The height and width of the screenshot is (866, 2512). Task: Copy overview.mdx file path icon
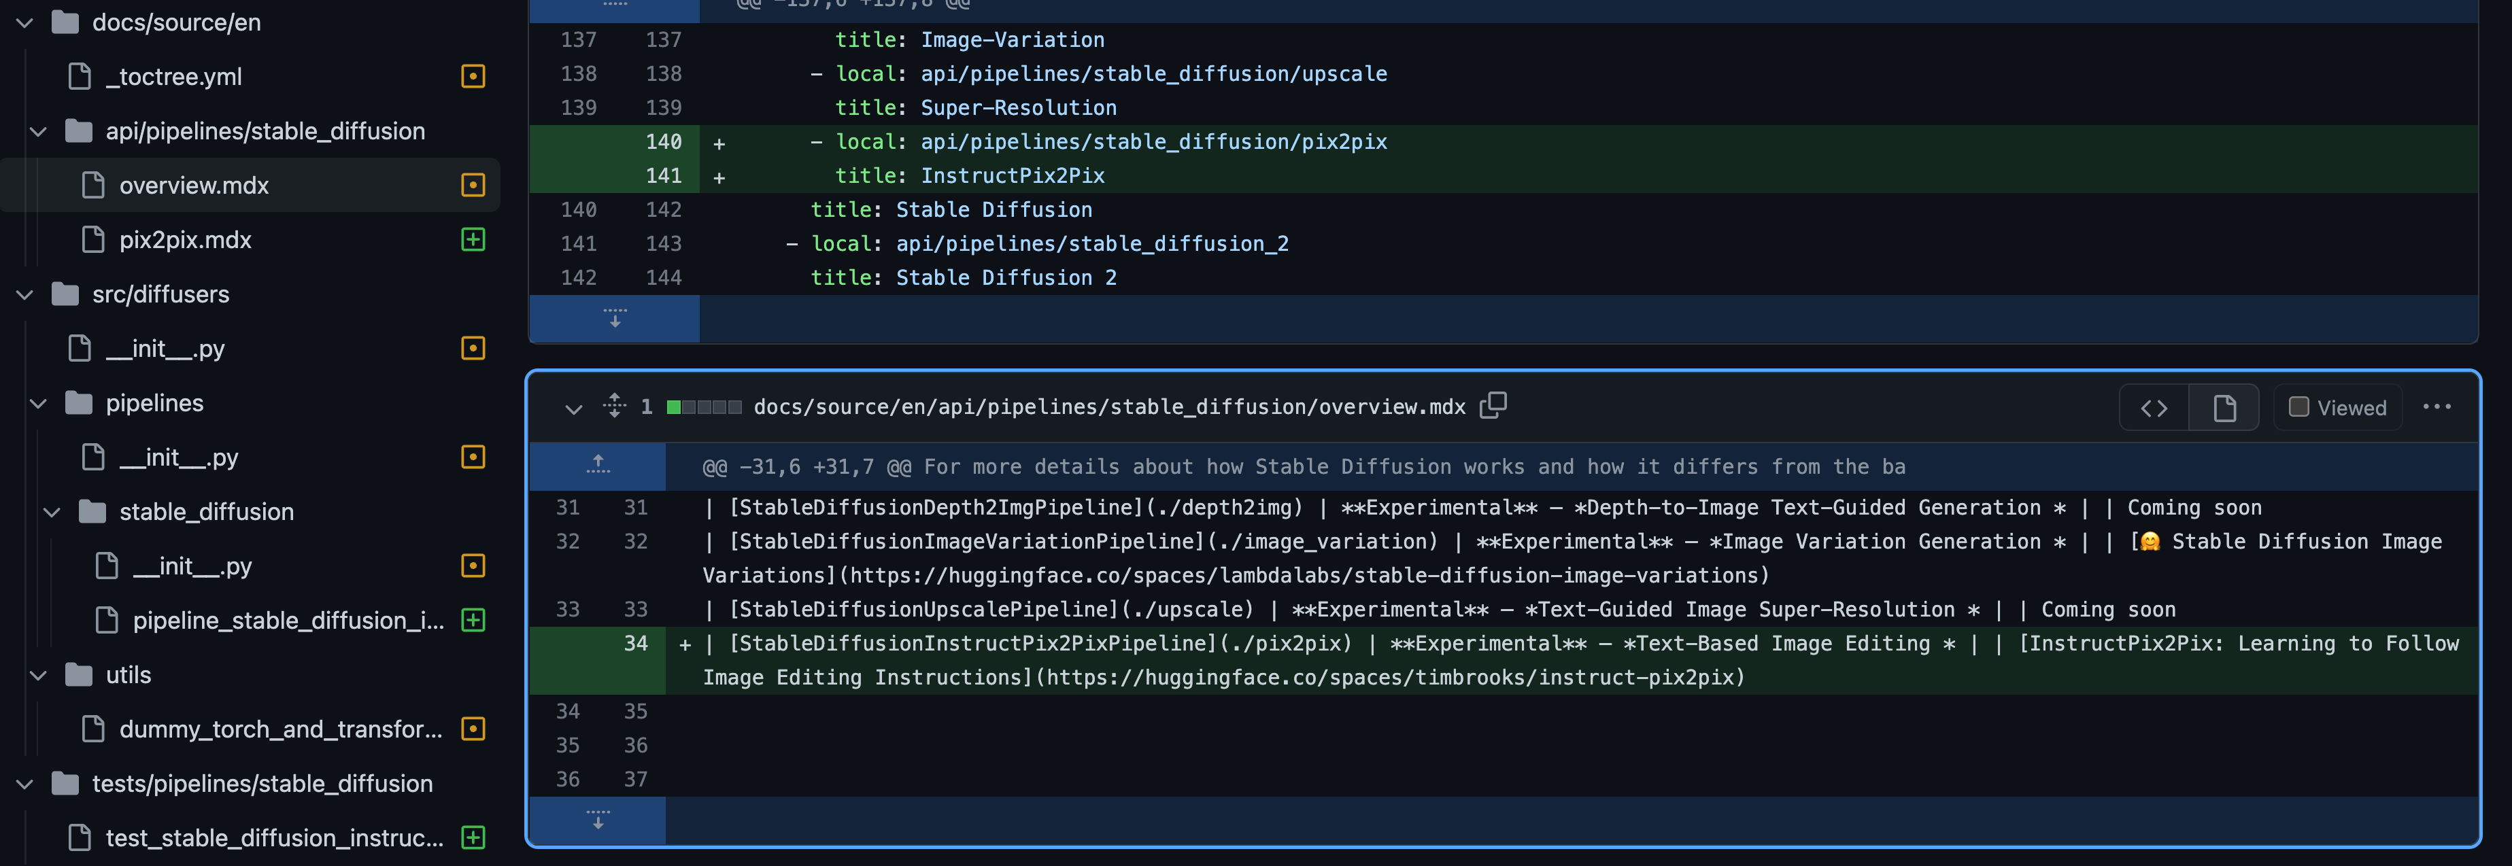tap(1493, 406)
